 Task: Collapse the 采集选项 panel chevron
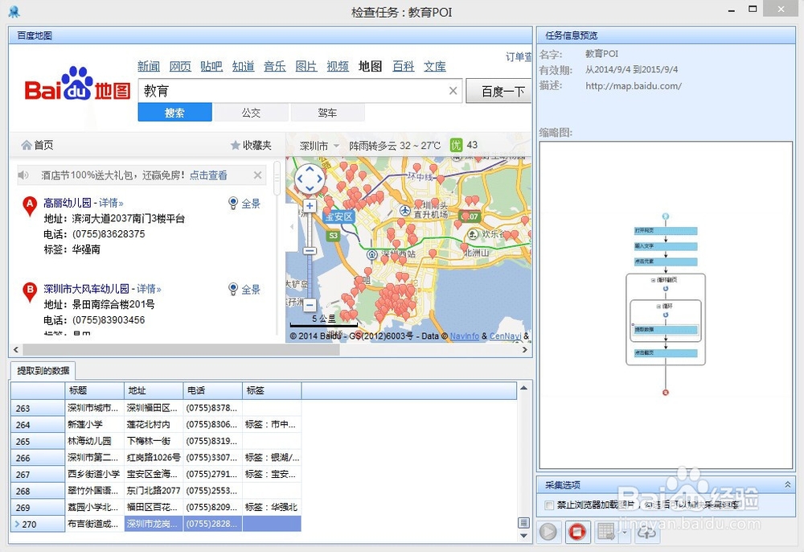tap(787, 484)
